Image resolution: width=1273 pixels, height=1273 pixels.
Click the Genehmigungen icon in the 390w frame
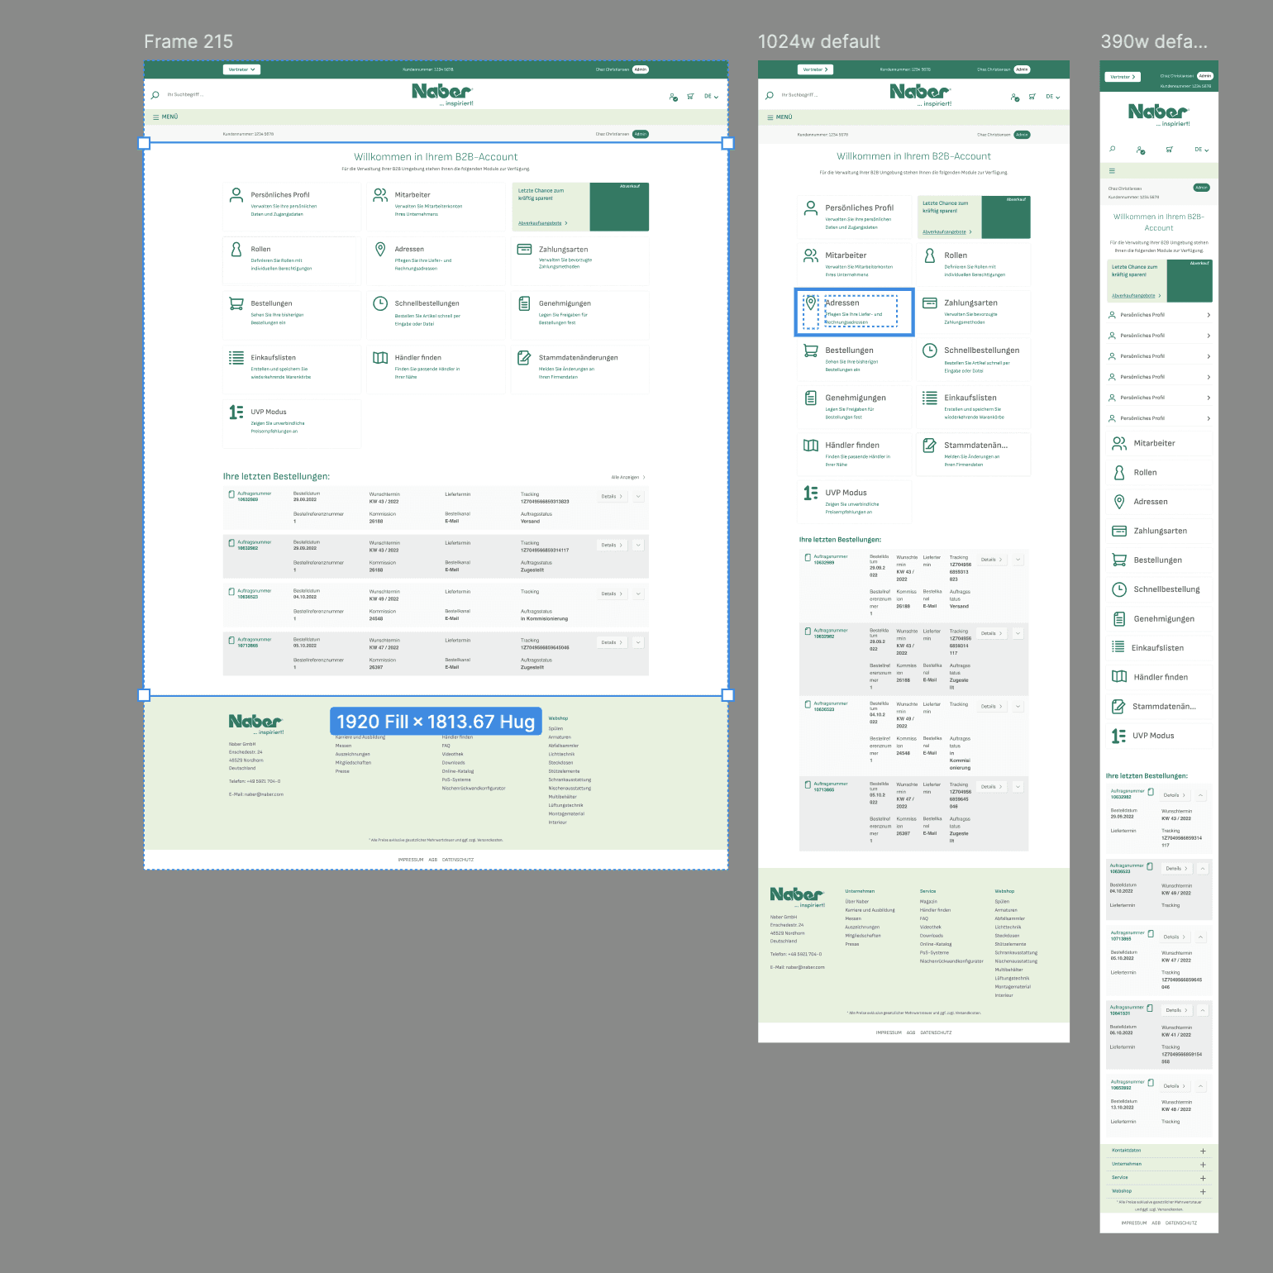(x=1119, y=618)
